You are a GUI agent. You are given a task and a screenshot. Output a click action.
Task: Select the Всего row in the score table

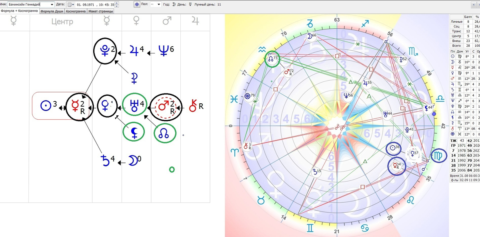[x=465, y=45]
